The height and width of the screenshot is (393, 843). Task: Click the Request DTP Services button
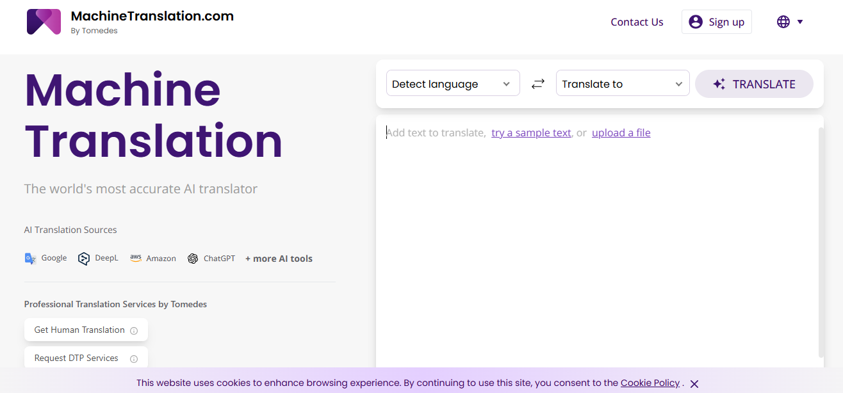(x=86, y=358)
